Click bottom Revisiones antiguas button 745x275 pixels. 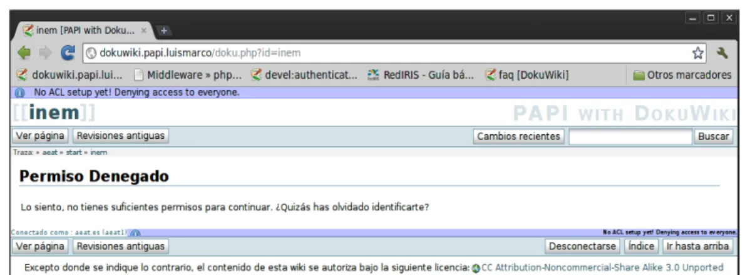(x=121, y=246)
